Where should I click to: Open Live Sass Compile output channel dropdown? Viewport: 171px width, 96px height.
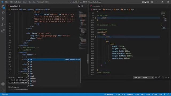[x=143, y=77]
